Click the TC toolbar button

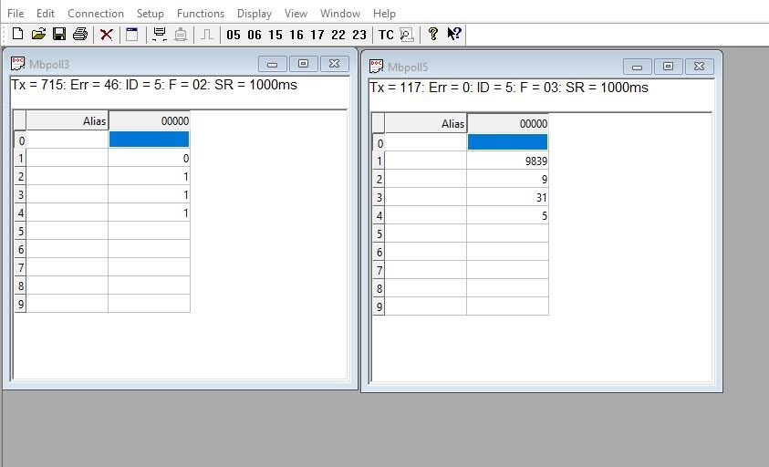click(386, 35)
